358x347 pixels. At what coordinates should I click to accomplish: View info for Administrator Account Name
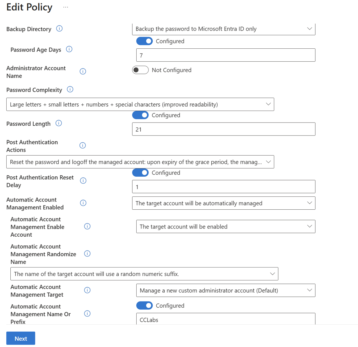pos(83,71)
